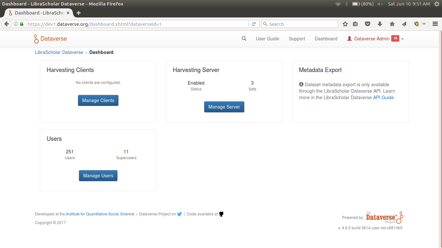442x248 pixels.
Task: Save page to Pocket
Action: (x=368, y=24)
